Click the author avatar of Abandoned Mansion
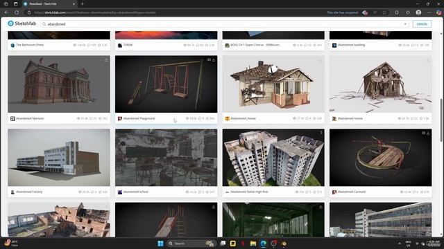 [x=12, y=118]
